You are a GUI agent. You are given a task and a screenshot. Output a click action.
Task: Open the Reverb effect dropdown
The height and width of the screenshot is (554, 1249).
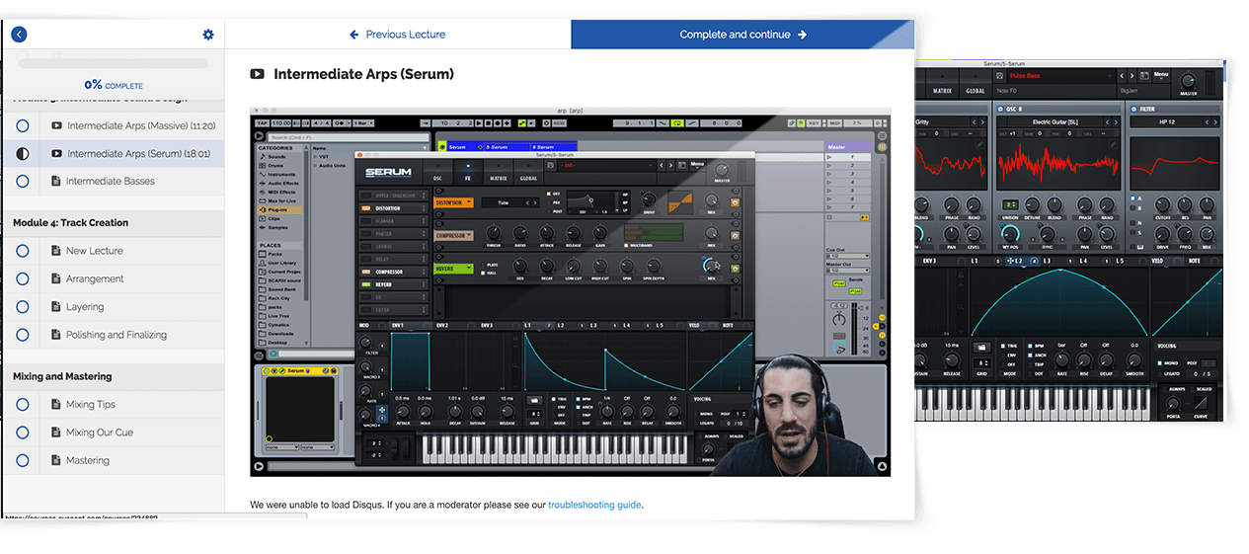(454, 268)
